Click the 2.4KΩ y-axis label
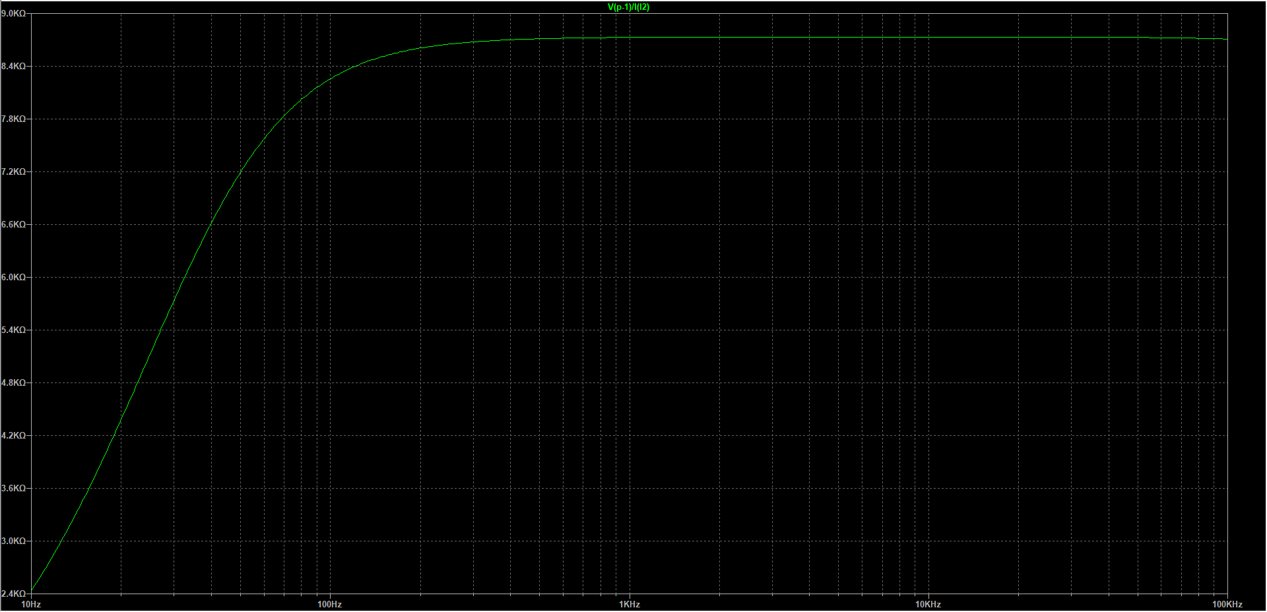Viewport: 1267px width, 612px height. [x=13, y=594]
